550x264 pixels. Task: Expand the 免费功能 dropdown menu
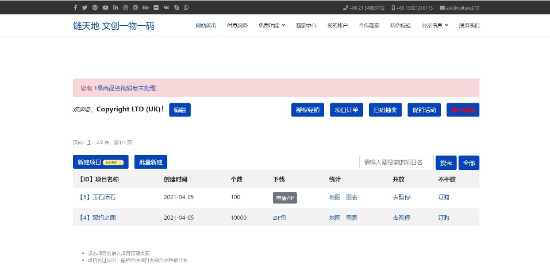coord(271,25)
